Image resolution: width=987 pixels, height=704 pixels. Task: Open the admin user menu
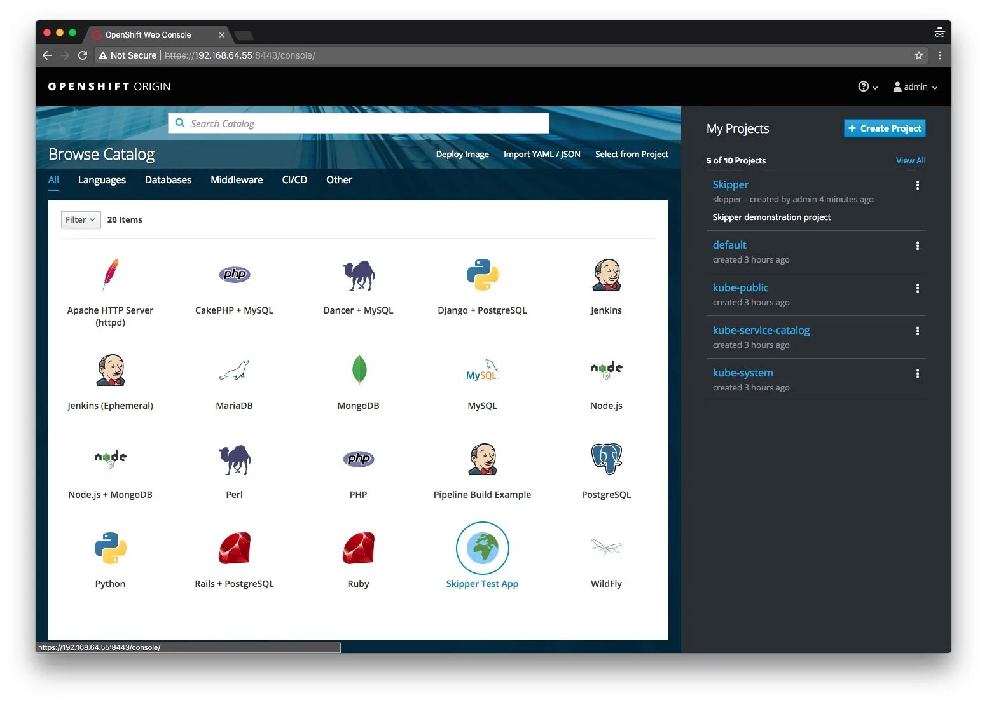tap(915, 86)
